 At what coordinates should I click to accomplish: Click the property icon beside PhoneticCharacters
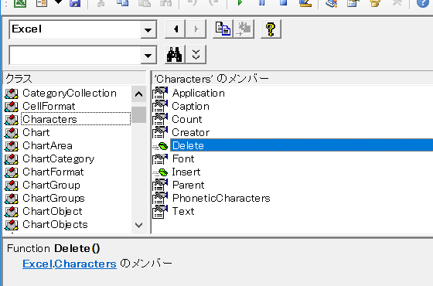160,198
